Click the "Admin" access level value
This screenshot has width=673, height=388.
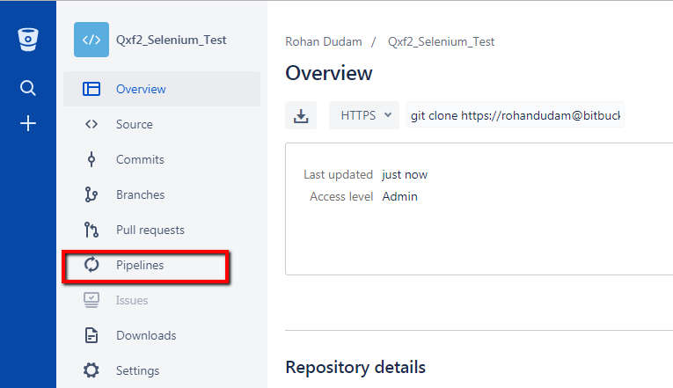399,196
